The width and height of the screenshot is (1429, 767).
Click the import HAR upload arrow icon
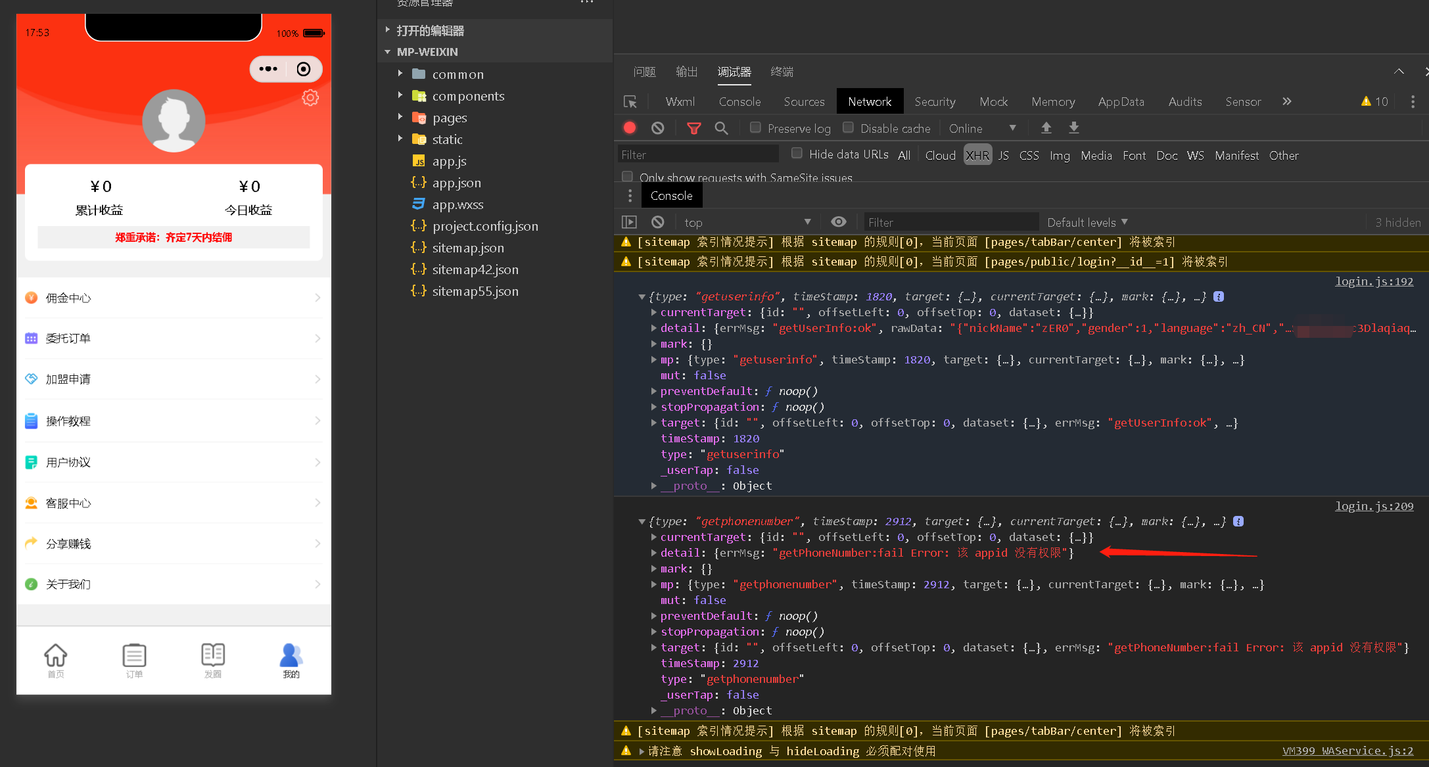click(1046, 128)
